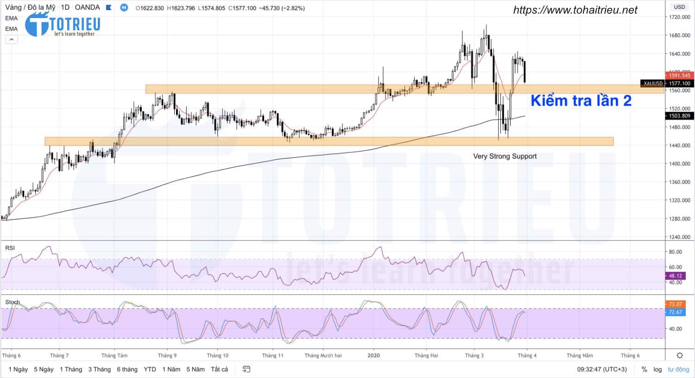Toggle percent scale with % button
Screen dimensions: 695x378
644,369
